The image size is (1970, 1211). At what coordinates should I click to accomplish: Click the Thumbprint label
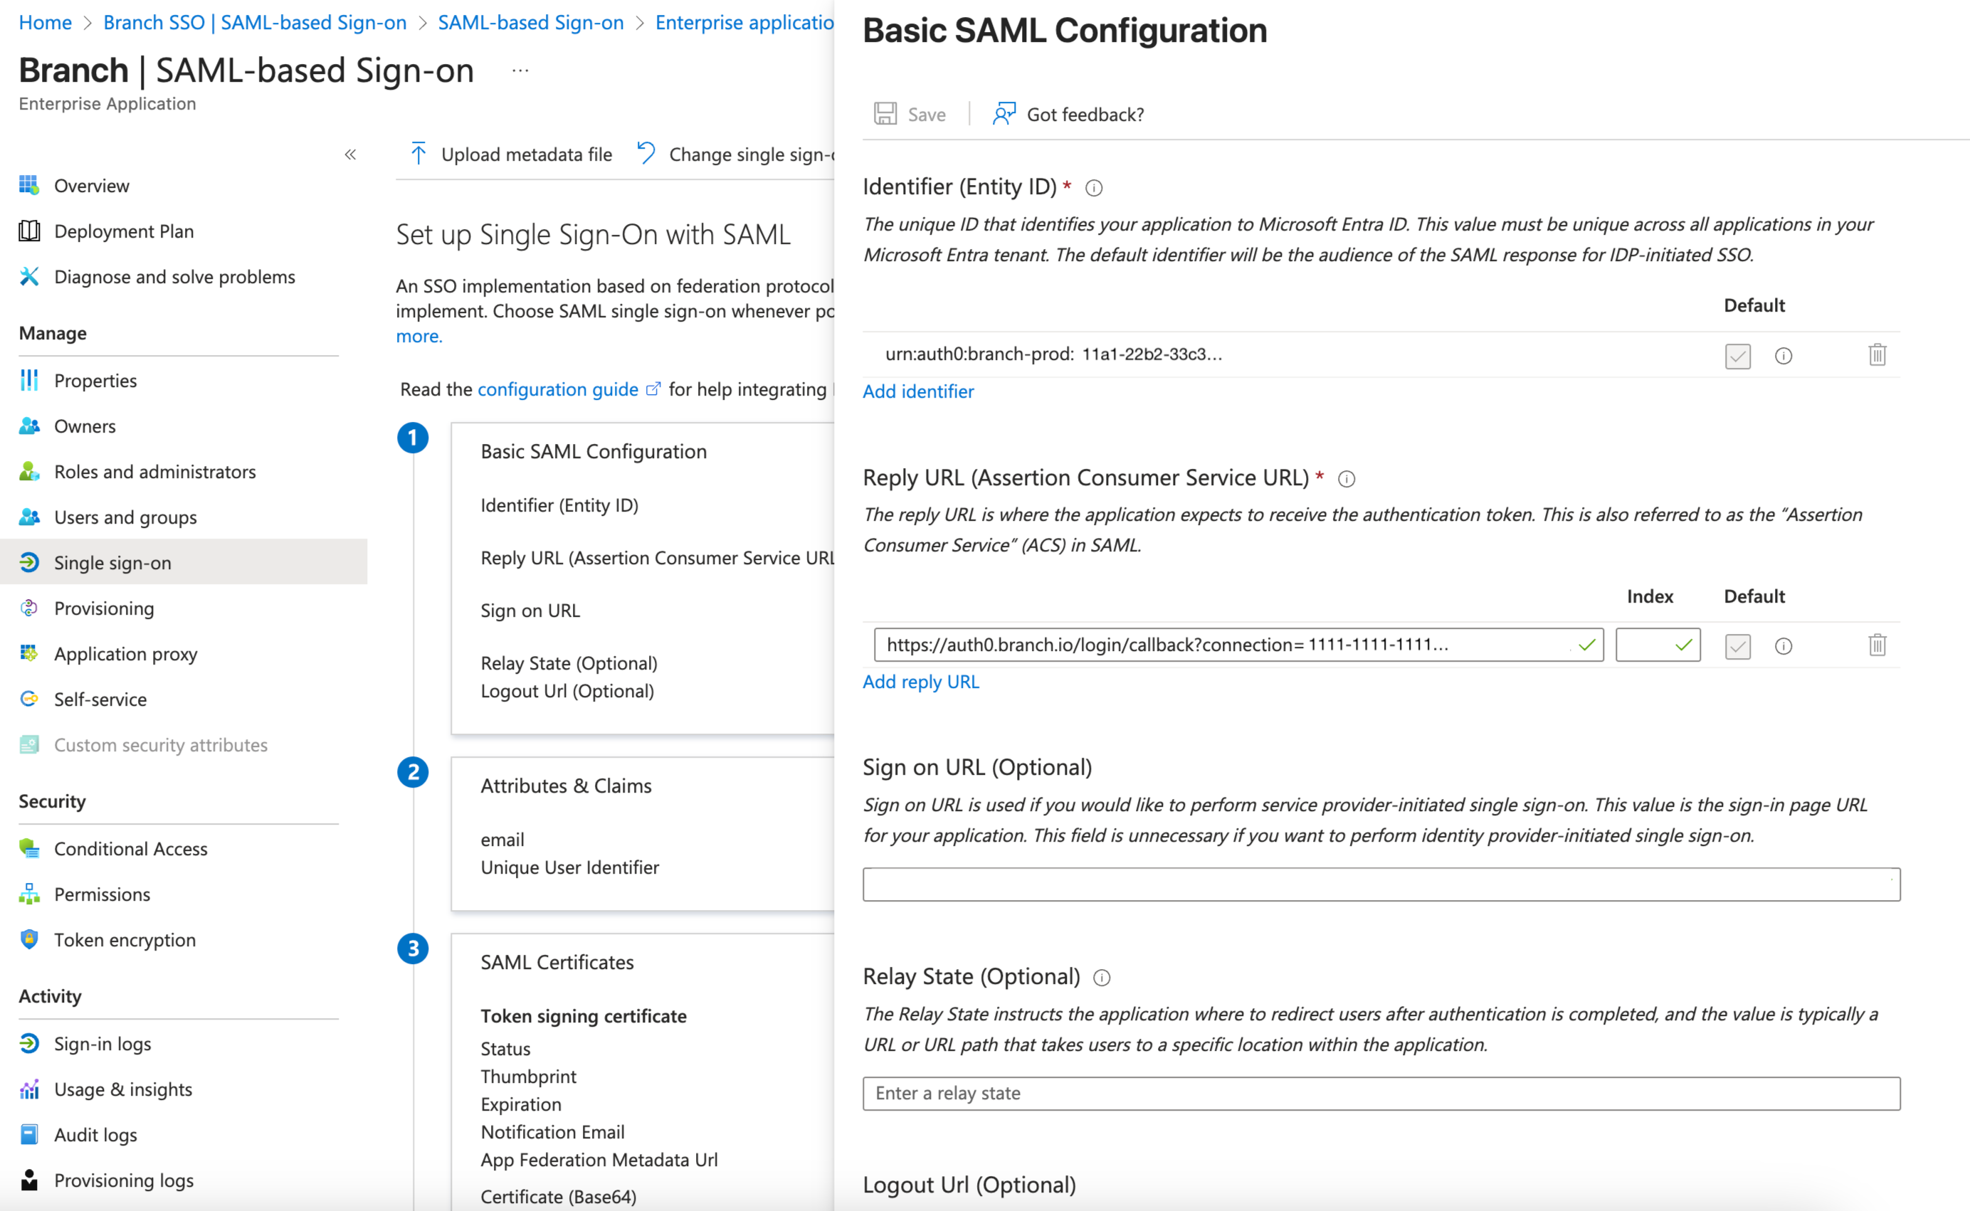528,1076
